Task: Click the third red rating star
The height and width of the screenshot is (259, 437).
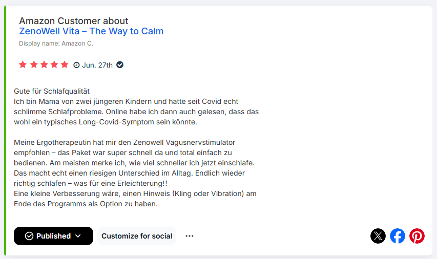Action: [44, 64]
